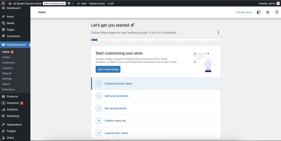
Task: Expand step 5 Launch your store
Action: coord(116,133)
